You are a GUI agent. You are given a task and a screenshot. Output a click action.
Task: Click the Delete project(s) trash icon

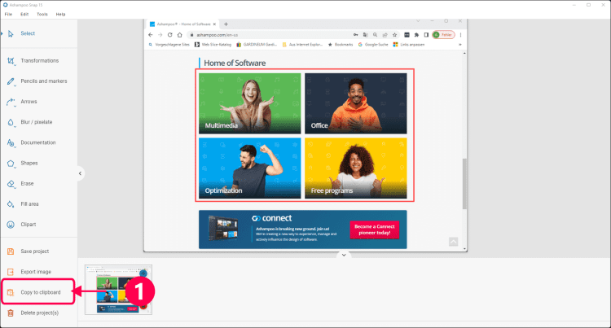[11, 313]
